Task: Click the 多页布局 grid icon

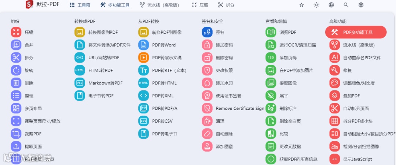Action: (16, 108)
